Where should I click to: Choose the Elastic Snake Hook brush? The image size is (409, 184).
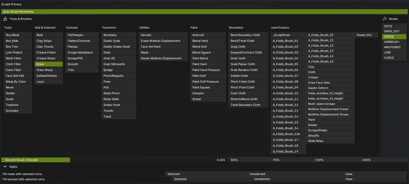pyautogui.click(x=119, y=47)
